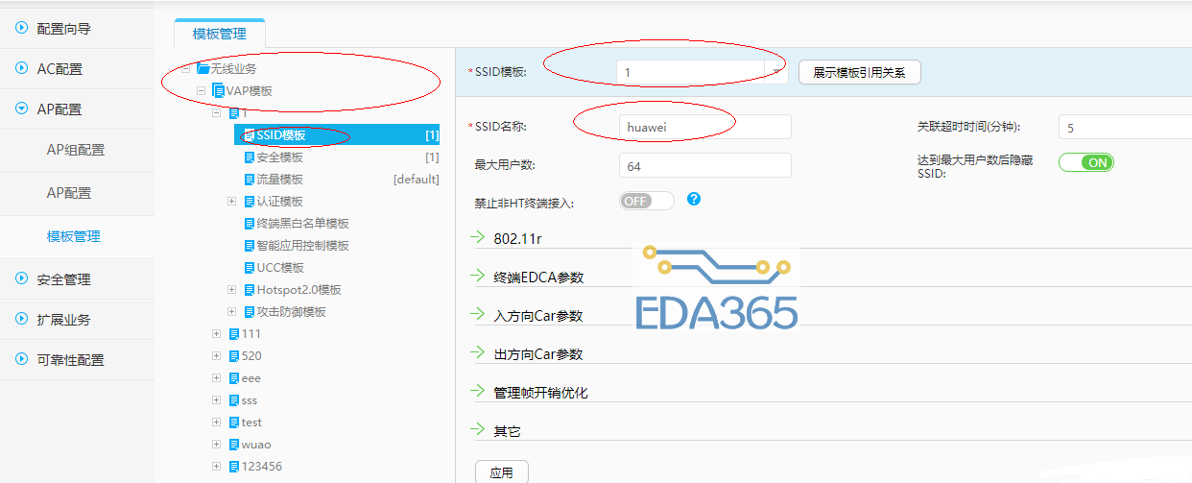Expand the 入方向Car参数 section

(x=477, y=313)
